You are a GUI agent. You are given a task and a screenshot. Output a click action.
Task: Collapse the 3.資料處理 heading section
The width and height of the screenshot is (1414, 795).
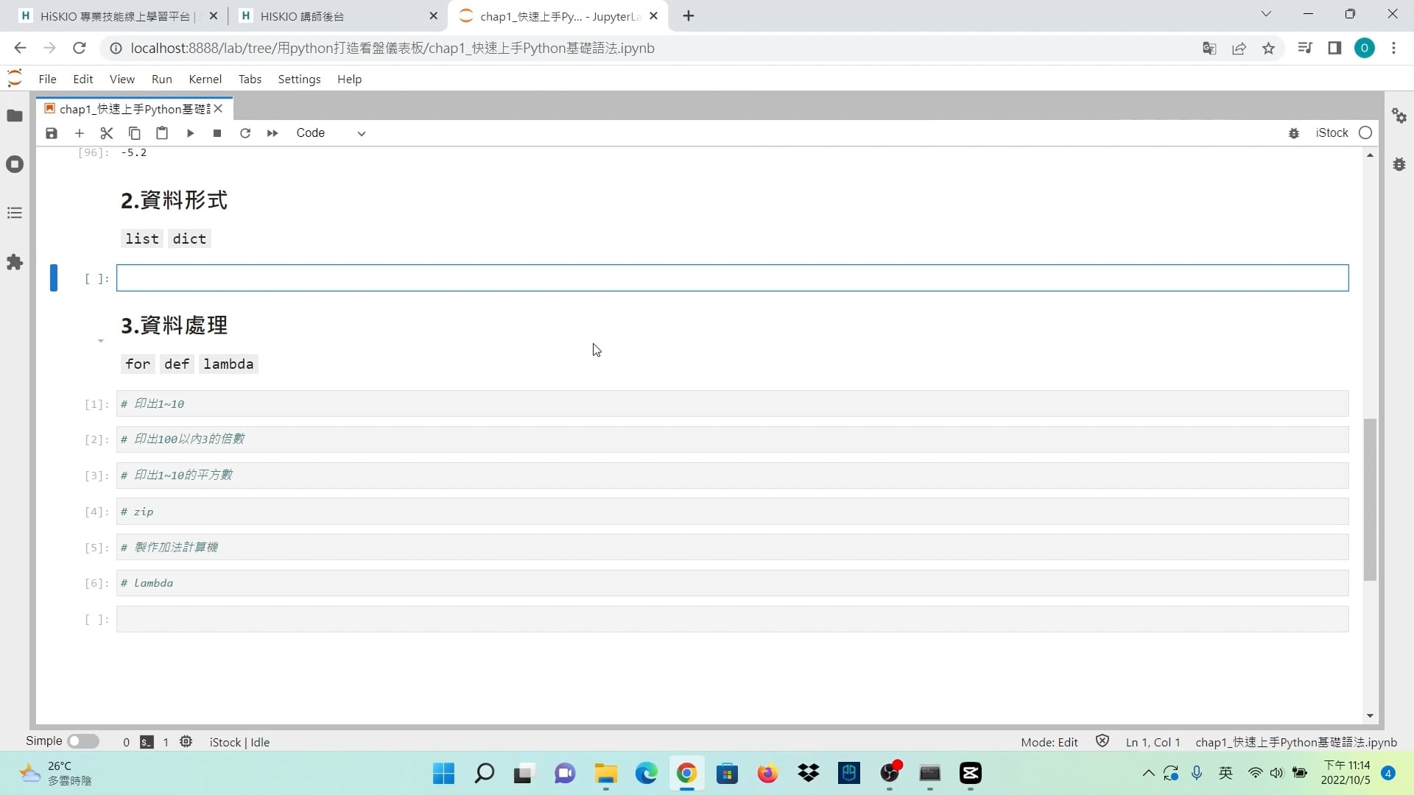coord(101,341)
